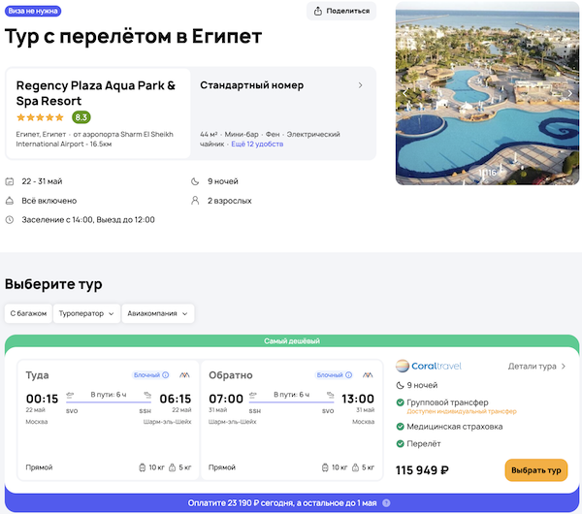Viewport: 582px width, 514px height.
Task: Expand Стандартный номер room details chevron
Action: click(361, 85)
